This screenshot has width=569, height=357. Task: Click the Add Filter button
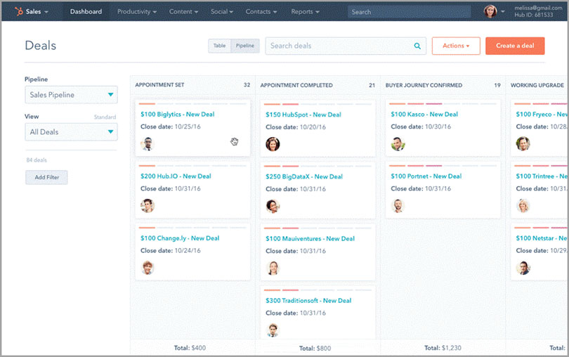click(46, 177)
